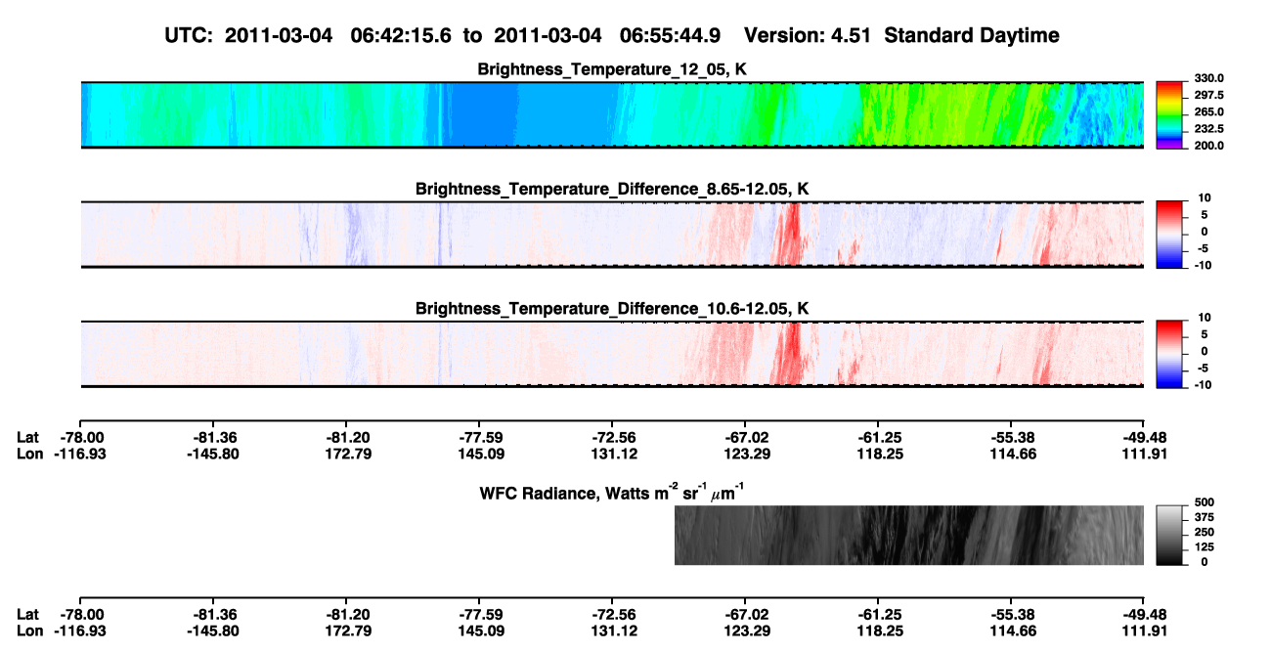Click the rainbow brightness temperature color bar

coord(1169,115)
